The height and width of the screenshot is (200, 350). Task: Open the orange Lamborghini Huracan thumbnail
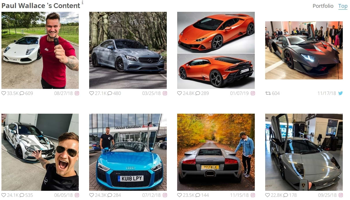(x=216, y=50)
